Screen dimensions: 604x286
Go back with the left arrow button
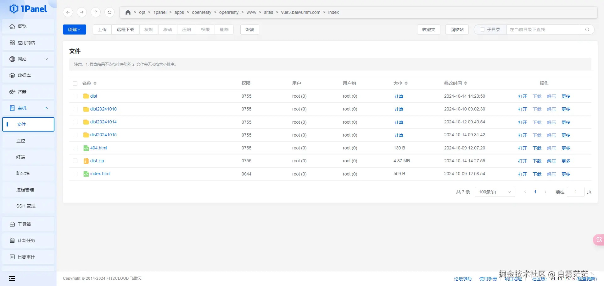point(68,12)
